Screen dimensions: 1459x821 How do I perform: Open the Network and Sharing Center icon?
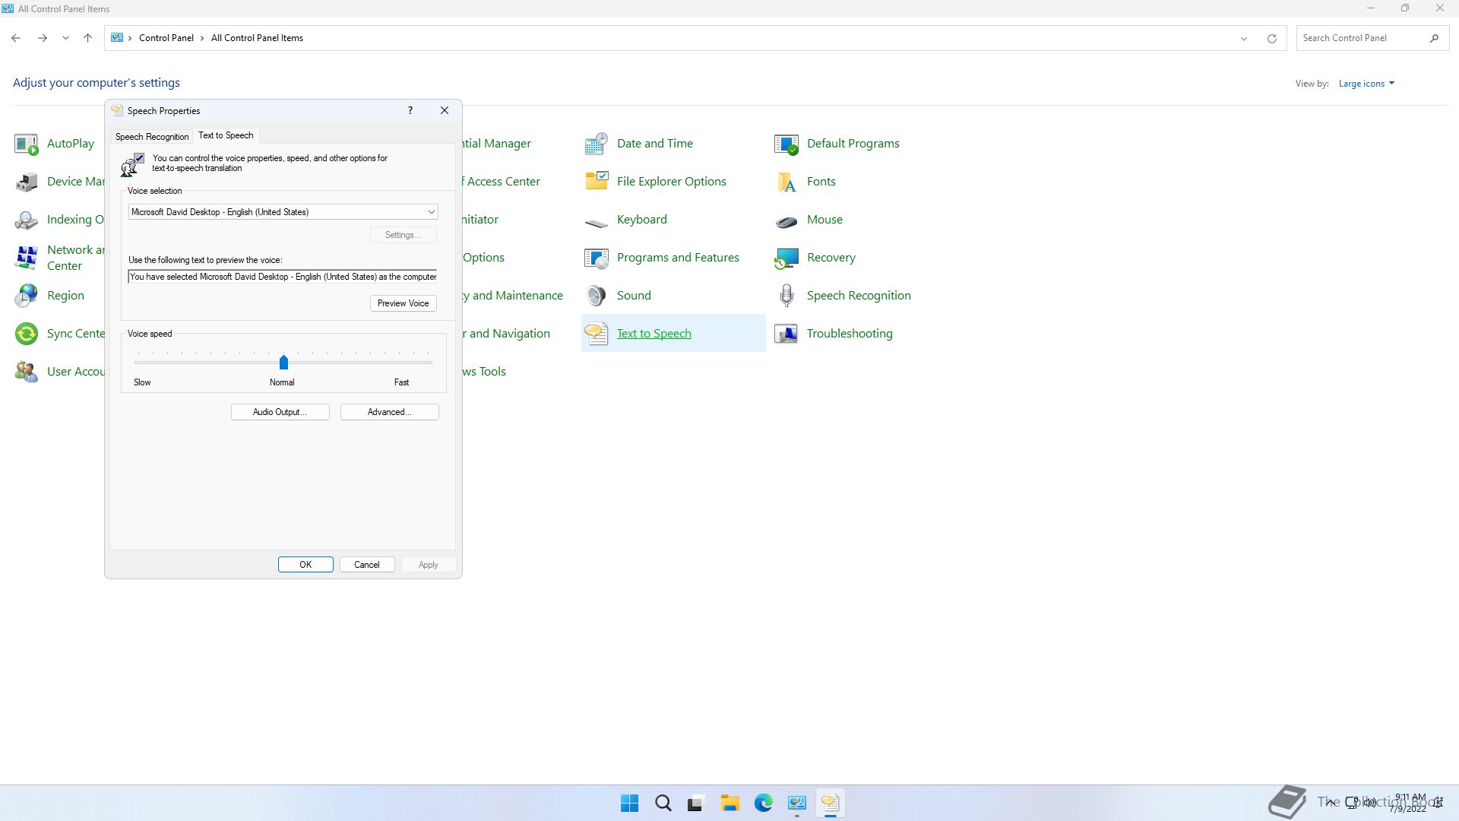[x=27, y=258]
